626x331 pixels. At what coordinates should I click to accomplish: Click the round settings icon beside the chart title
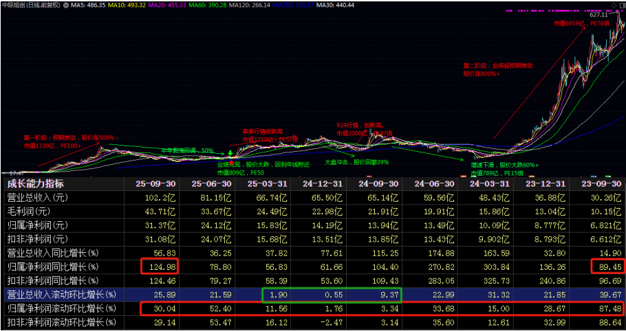point(65,5)
